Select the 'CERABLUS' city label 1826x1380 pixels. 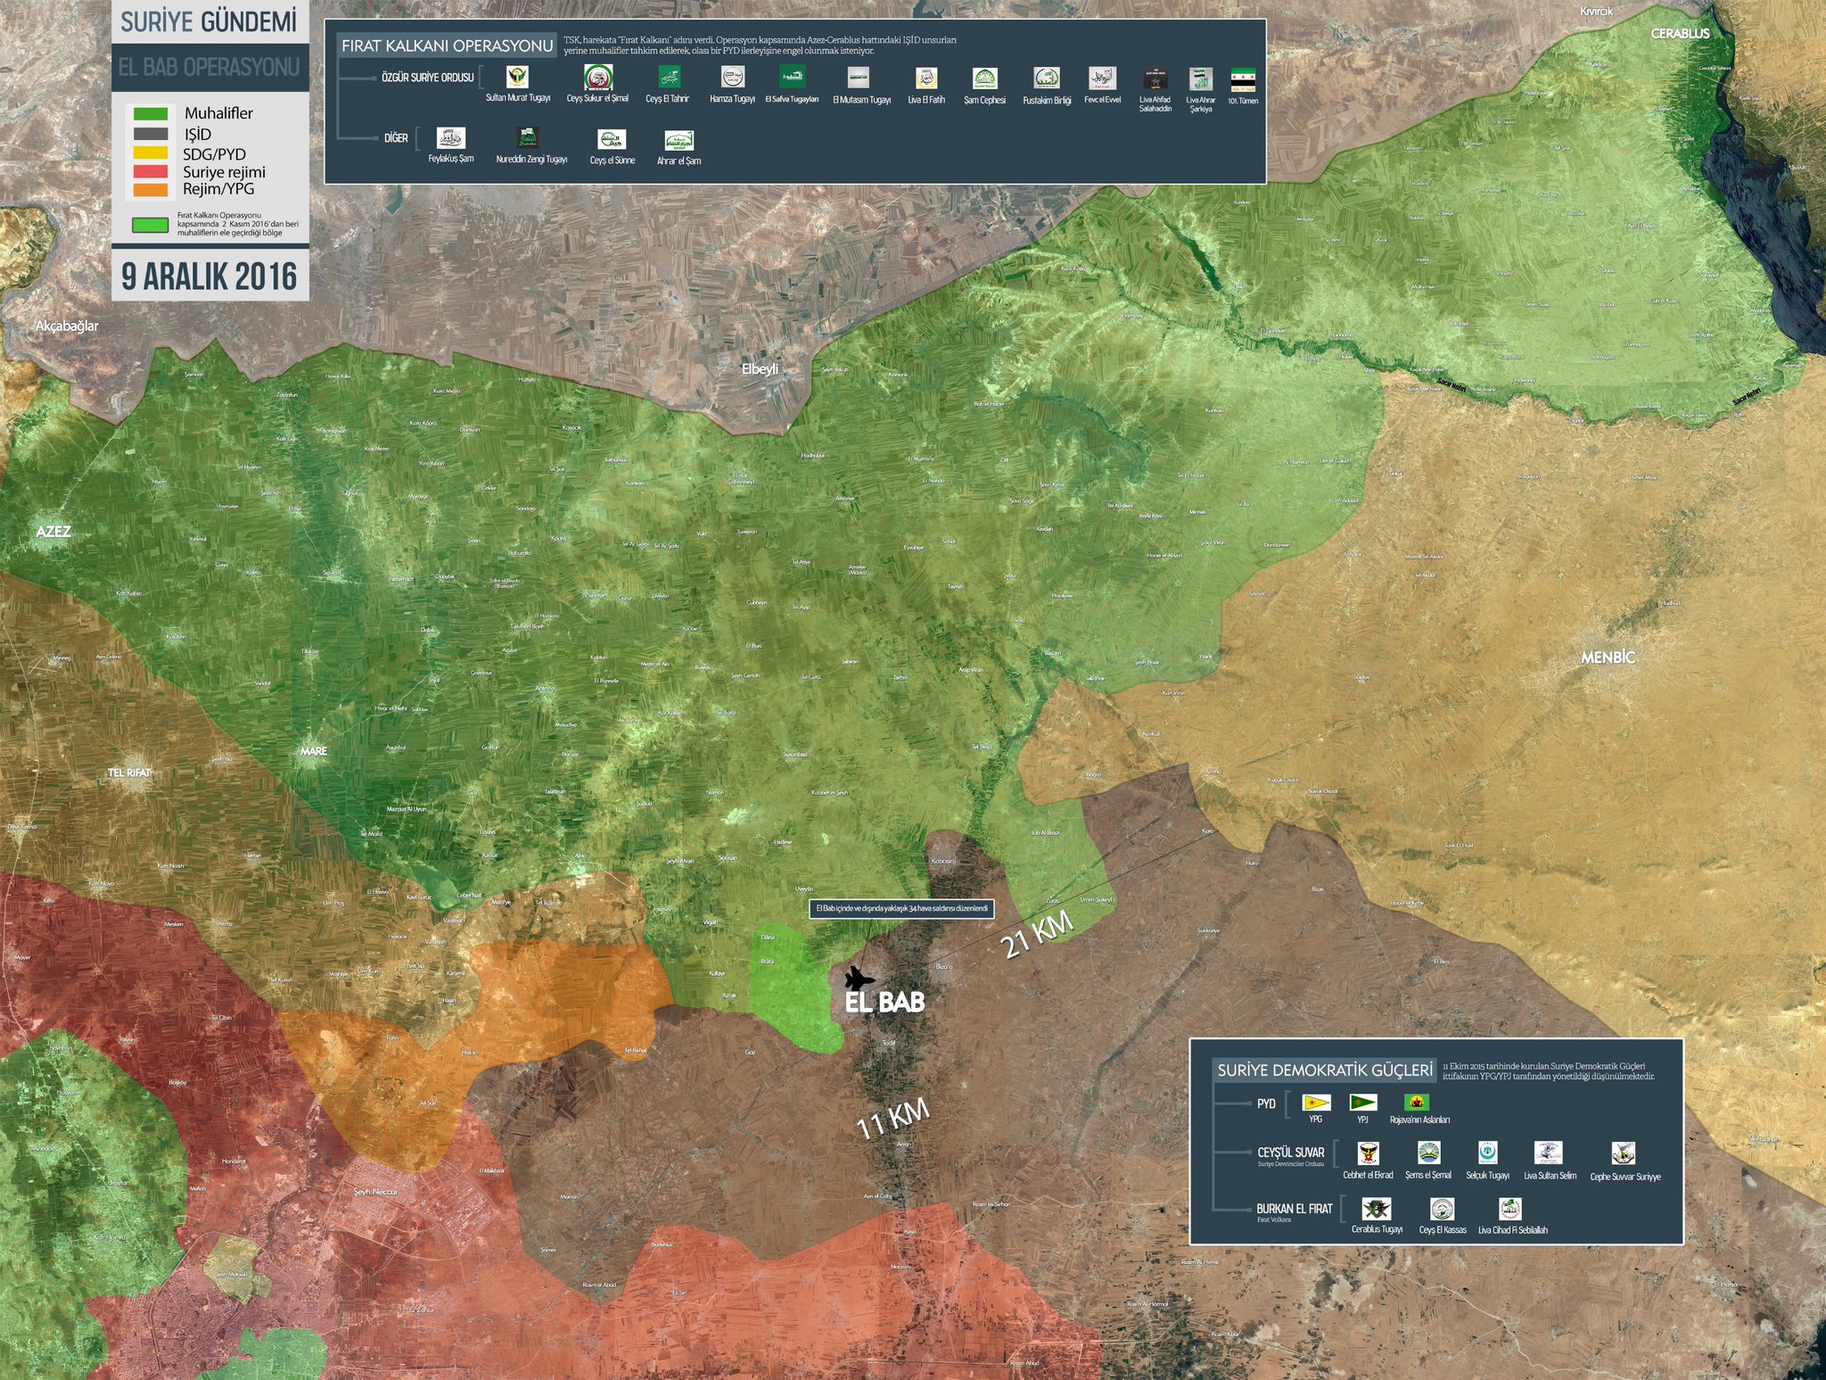pos(1680,34)
